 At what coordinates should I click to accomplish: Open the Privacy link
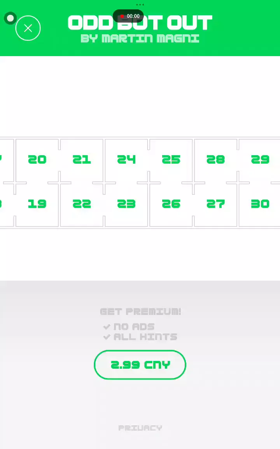click(140, 428)
